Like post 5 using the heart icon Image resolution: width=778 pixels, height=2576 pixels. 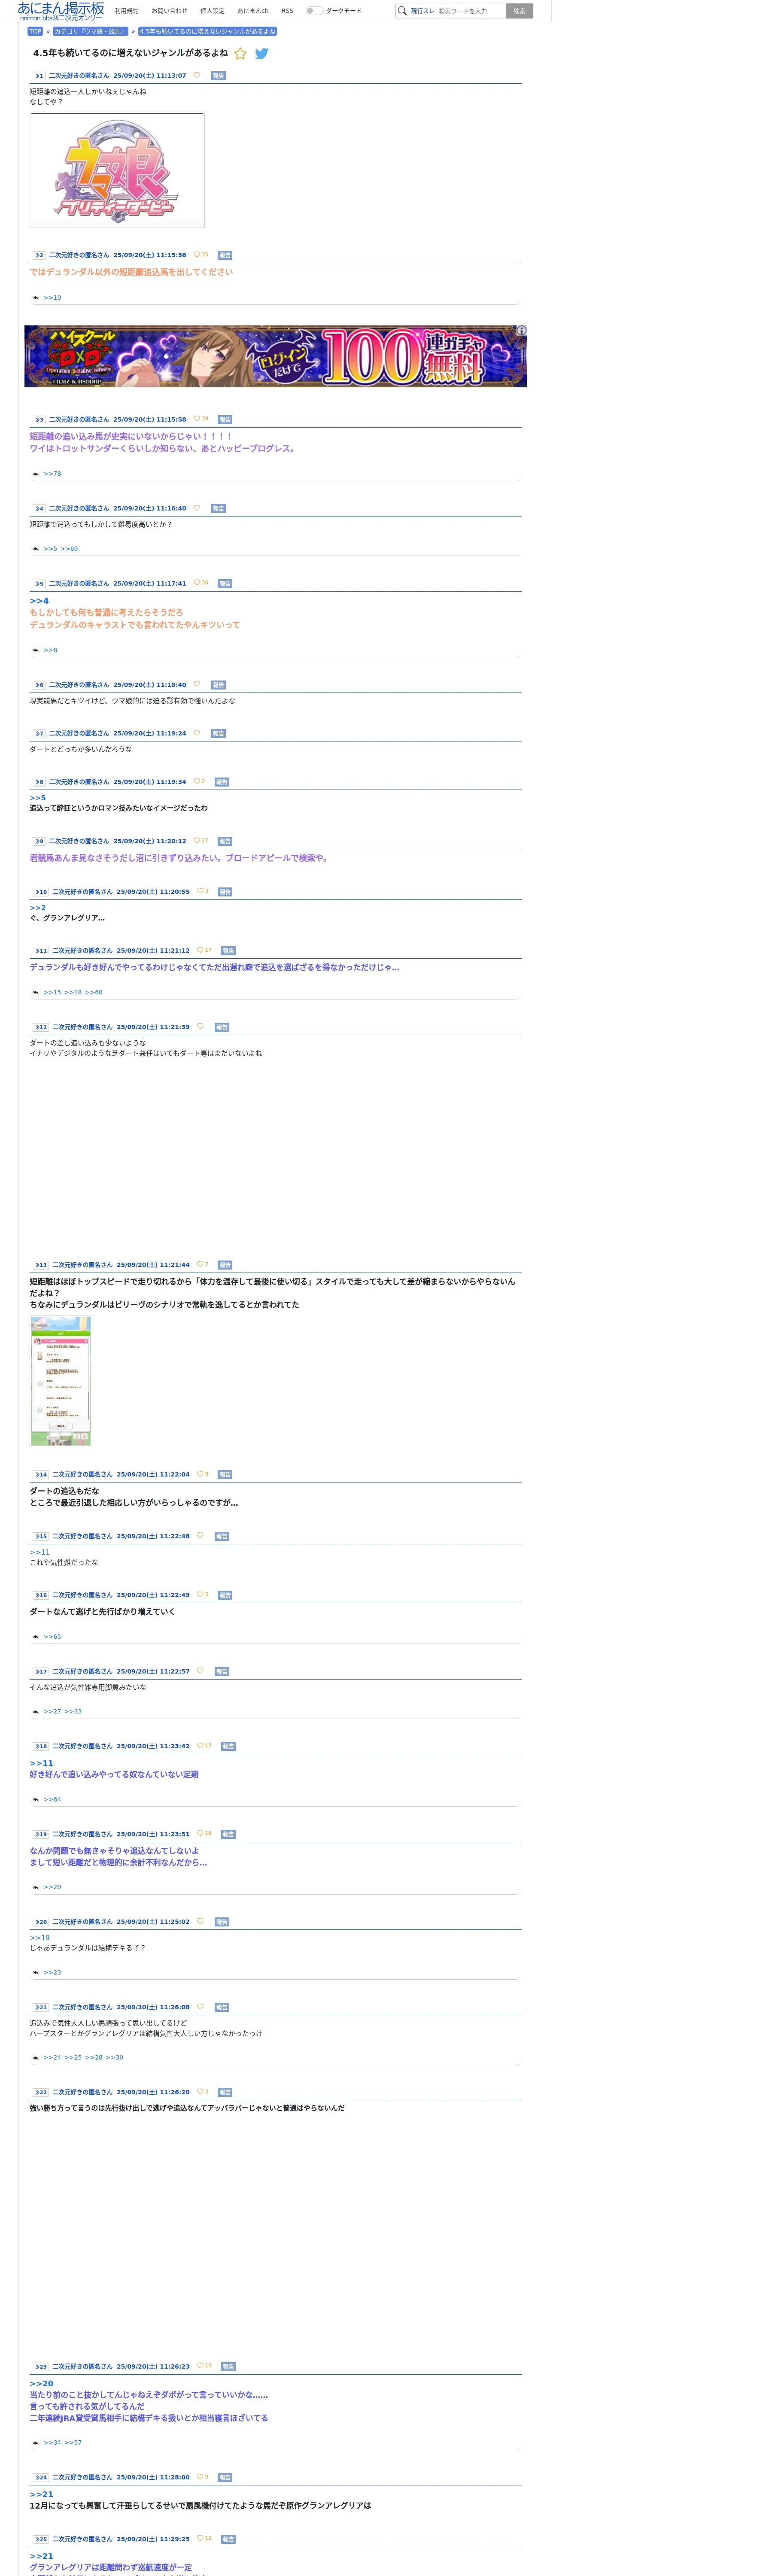[197, 583]
